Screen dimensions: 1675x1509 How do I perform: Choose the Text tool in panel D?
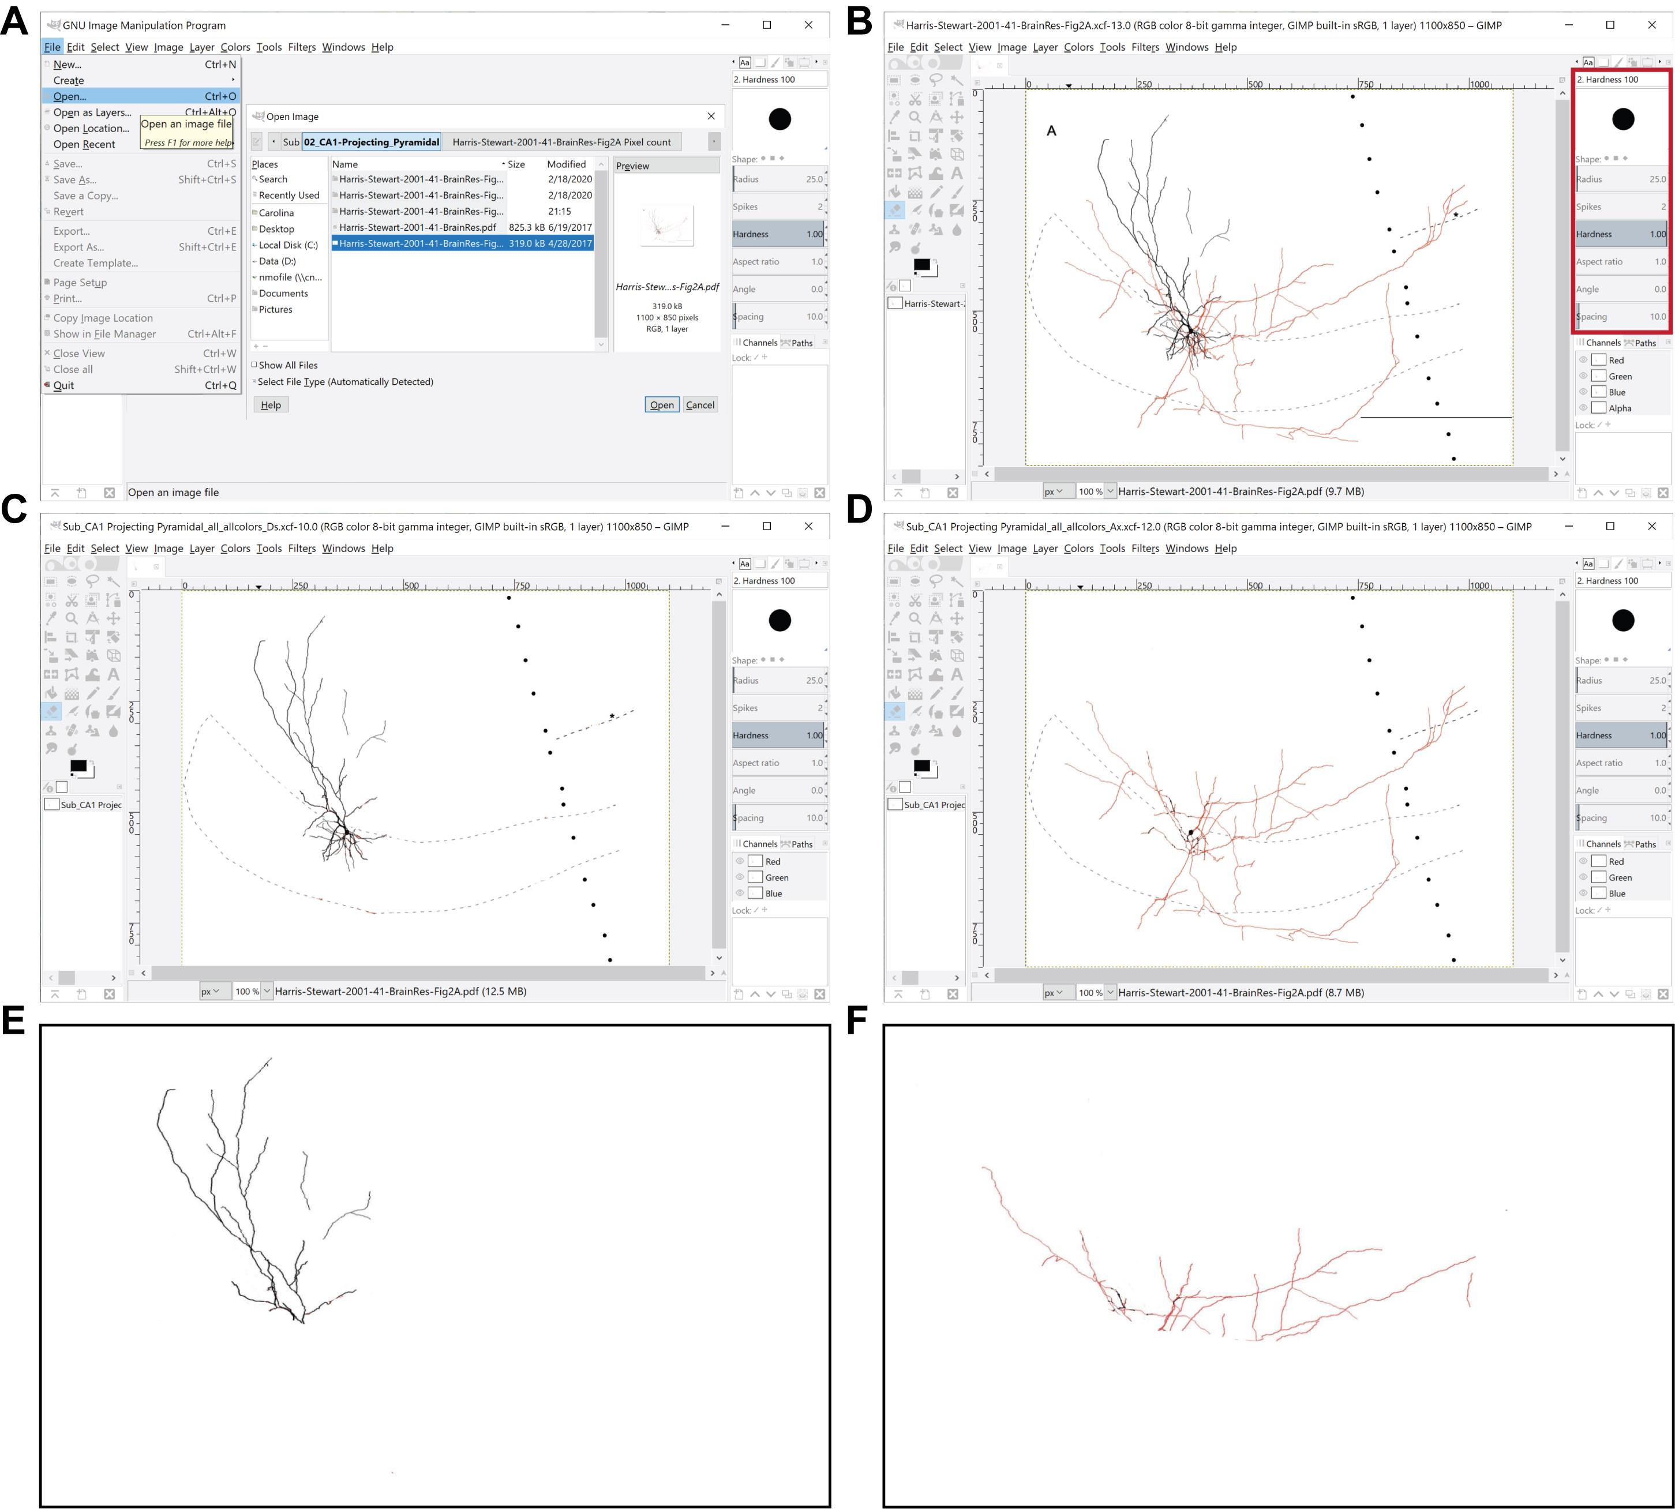pos(957,675)
